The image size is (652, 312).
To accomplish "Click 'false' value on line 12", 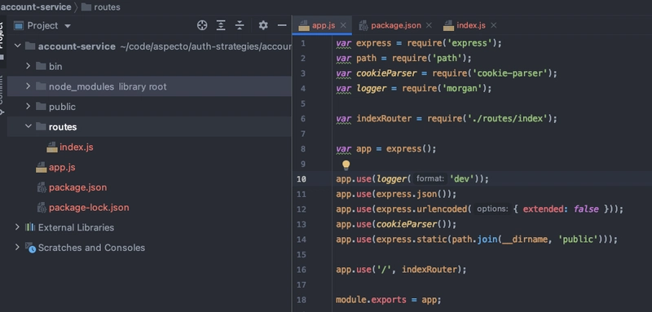I will tap(586, 209).
